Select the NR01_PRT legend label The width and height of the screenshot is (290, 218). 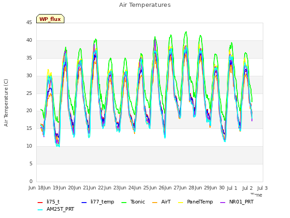242,202
